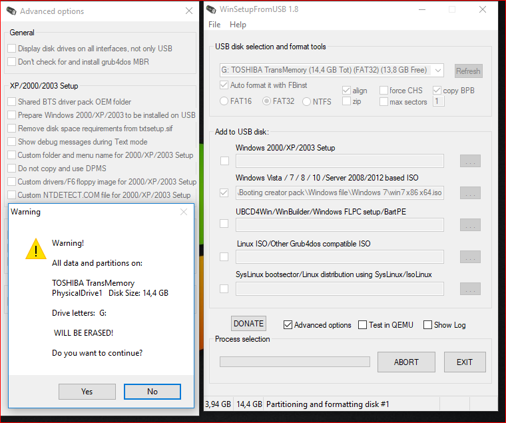Enable Test in QEMU checkbox
The width and height of the screenshot is (506, 423).
(x=363, y=325)
